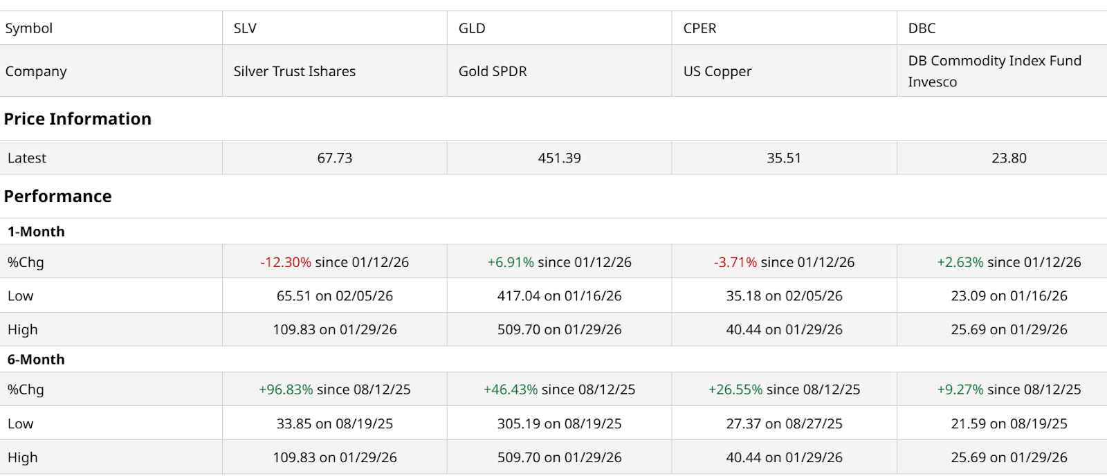Click the SLV symbol header
Viewport: 1107px width, 476px height.
coord(245,28)
